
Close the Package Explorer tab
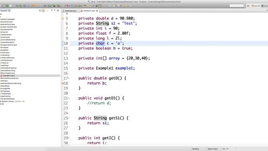coord(9,10)
